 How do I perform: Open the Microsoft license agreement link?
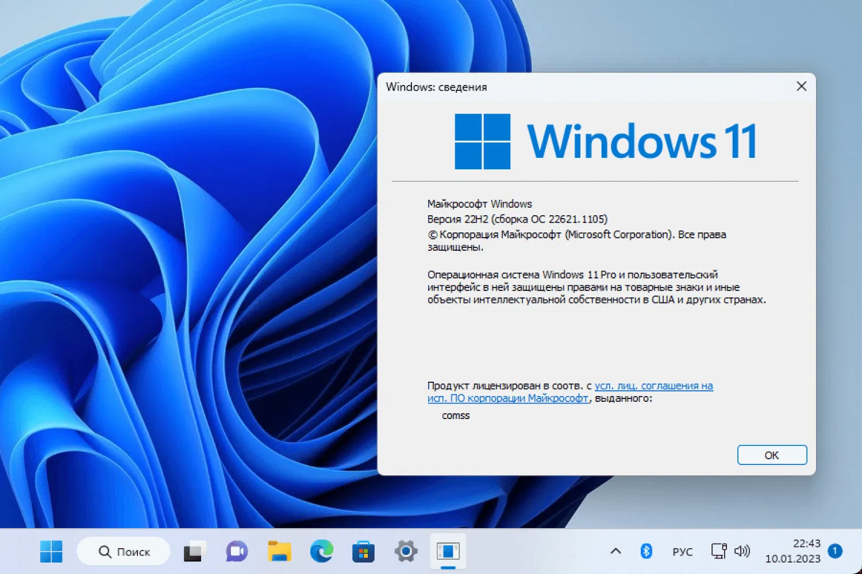click(x=653, y=385)
